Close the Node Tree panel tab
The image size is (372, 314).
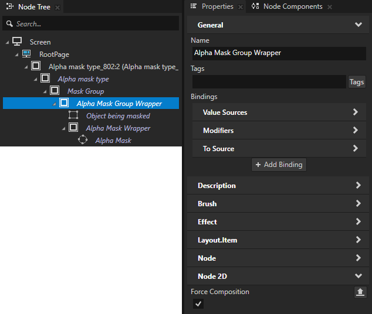[58, 7]
